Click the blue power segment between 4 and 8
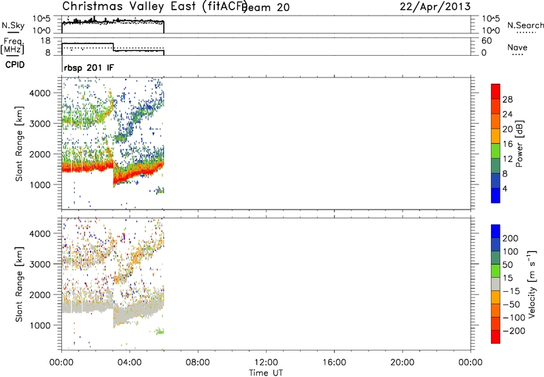The image size is (544, 377). pos(496,180)
